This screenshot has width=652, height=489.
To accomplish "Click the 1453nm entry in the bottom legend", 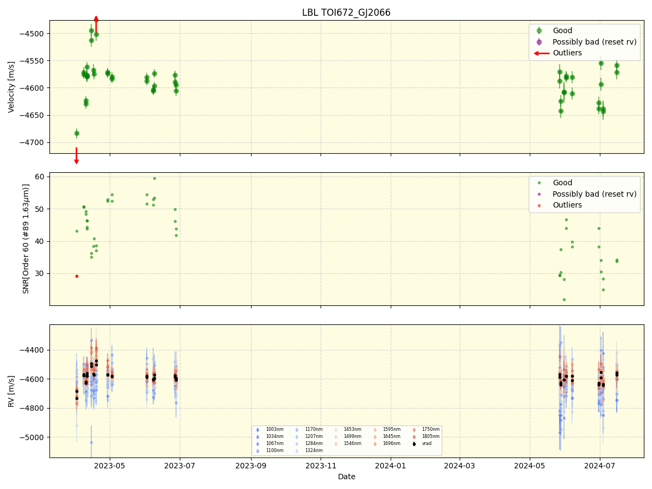I will (352, 430).
